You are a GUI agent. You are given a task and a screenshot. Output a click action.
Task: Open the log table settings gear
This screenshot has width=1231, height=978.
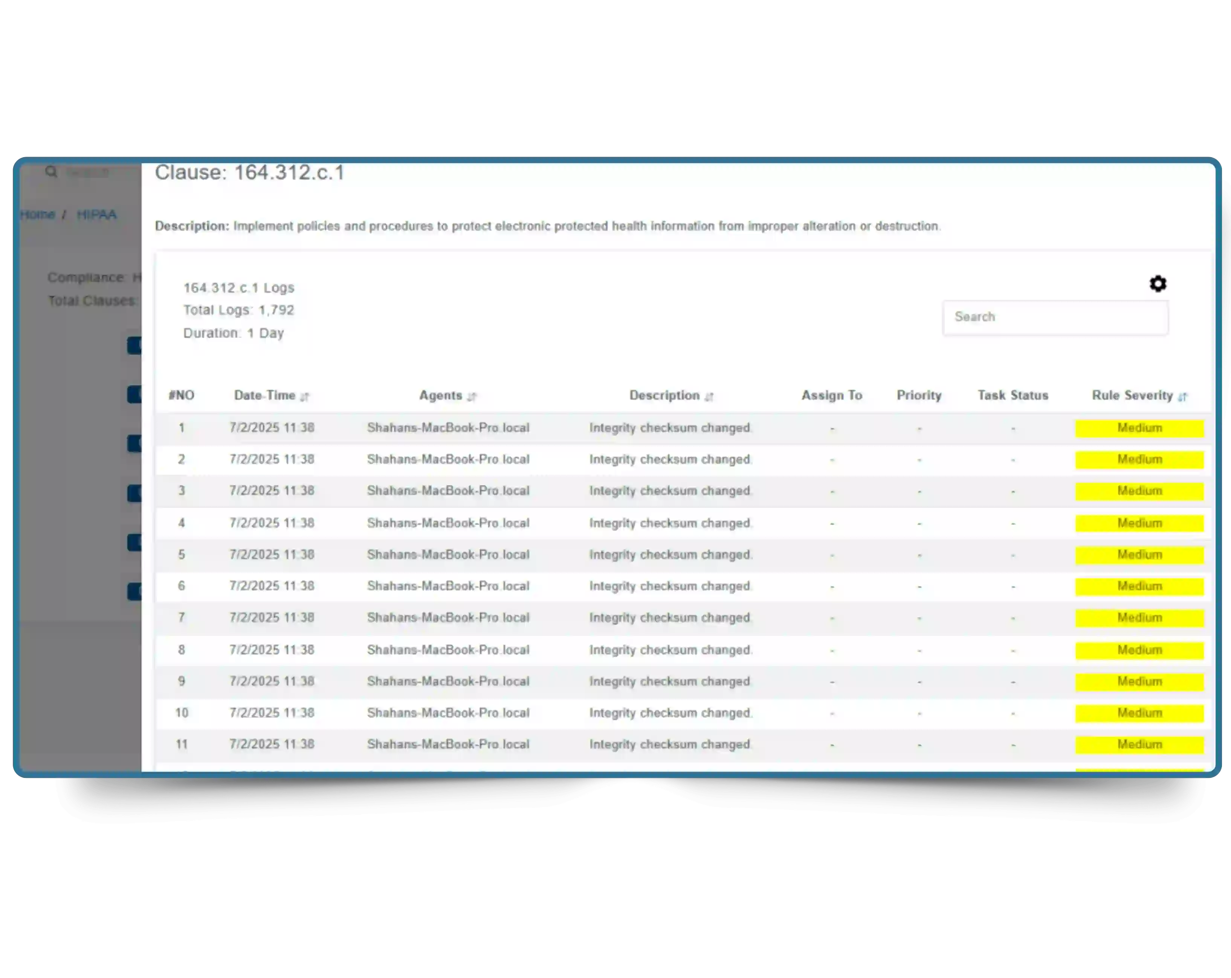pos(1157,284)
